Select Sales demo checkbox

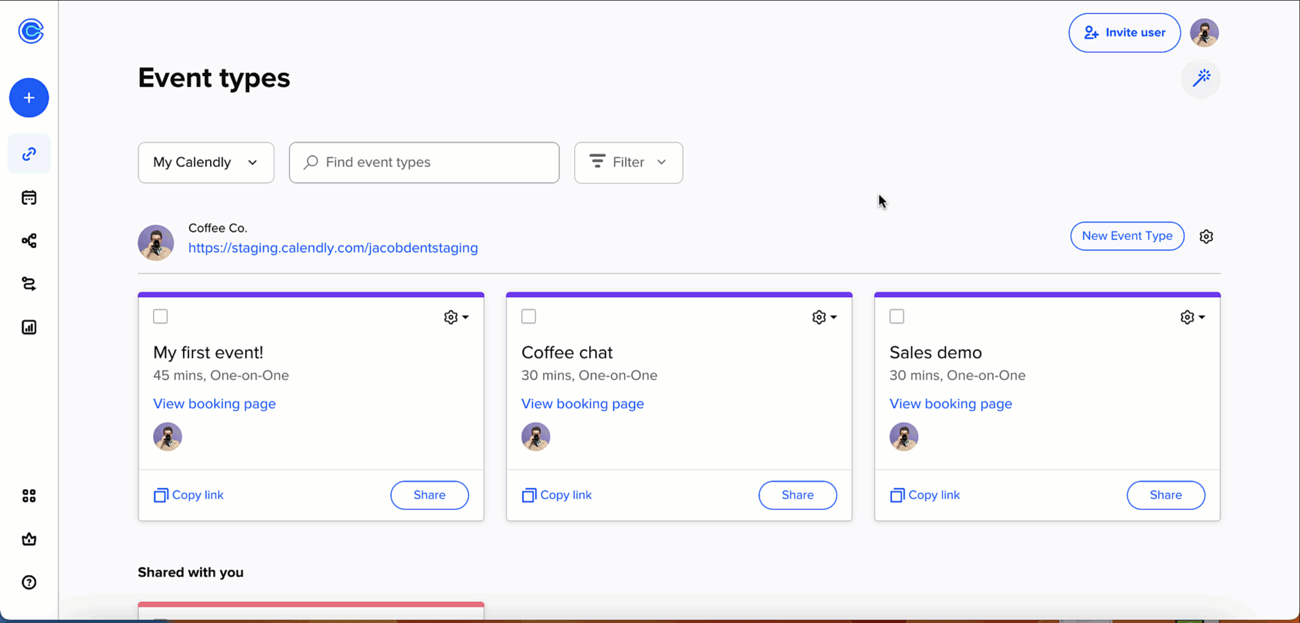point(897,317)
